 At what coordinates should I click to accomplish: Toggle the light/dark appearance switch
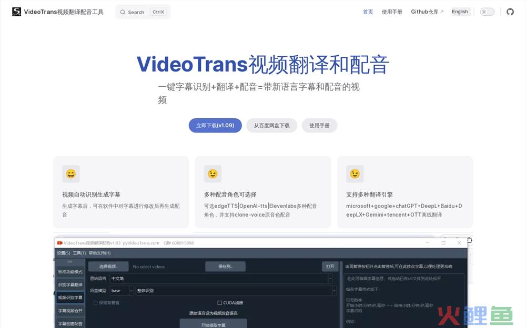[x=487, y=12]
